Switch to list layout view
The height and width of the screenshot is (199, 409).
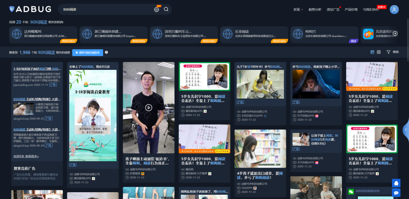point(372,52)
